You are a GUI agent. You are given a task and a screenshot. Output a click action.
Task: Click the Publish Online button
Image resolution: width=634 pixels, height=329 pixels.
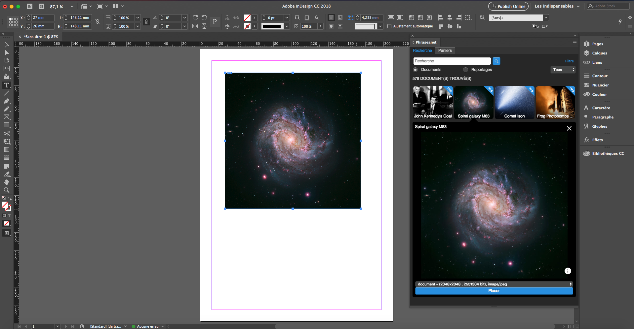tap(508, 6)
